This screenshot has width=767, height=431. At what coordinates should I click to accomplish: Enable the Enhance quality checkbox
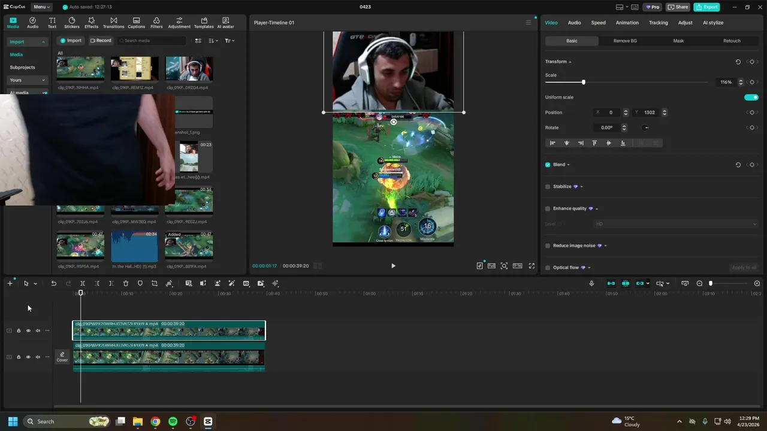click(x=548, y=209)
